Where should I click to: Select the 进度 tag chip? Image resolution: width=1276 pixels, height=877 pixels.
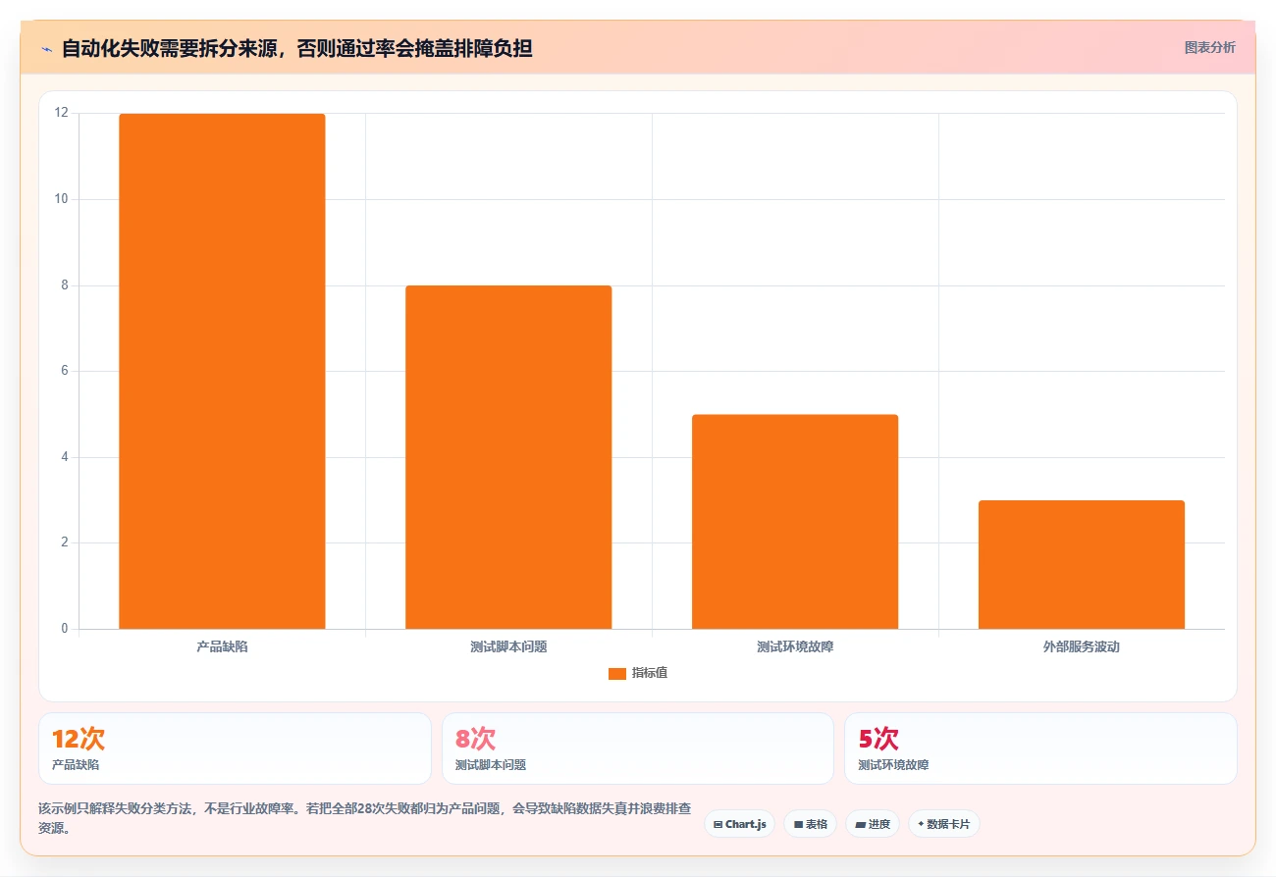click(872, 824)
